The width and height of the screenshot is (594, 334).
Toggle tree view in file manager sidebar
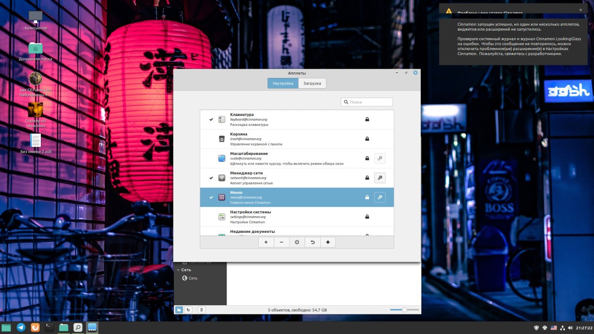point(188,310)
